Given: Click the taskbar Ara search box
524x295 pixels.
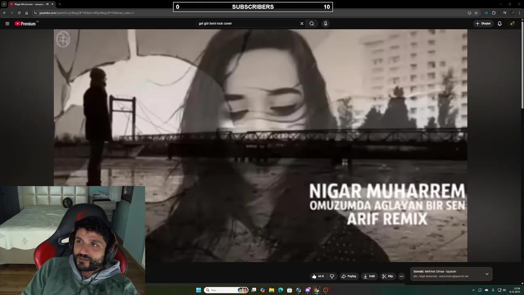Looking at the screenshot, I should (x=226, y=290).
